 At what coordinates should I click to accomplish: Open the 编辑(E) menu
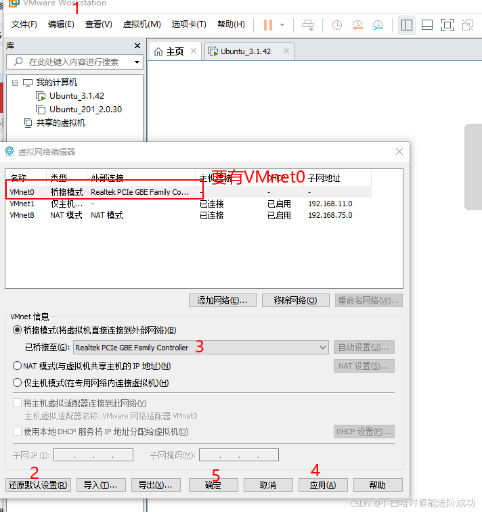[x=61, y=24]
